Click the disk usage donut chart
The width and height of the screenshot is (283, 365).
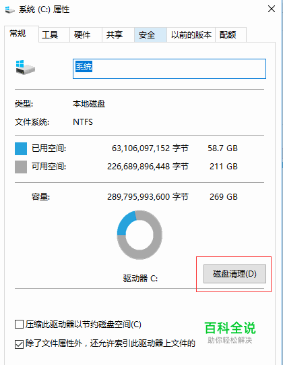pos(139,235)
